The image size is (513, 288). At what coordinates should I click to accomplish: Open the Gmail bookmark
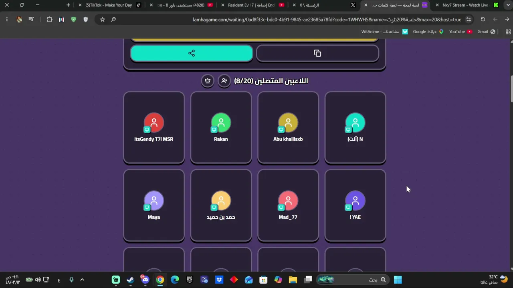486,32
